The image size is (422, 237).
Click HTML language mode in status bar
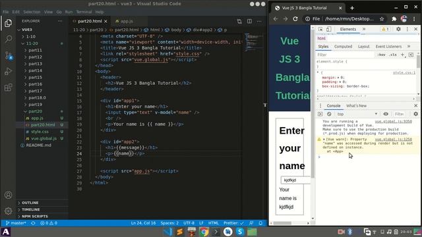[214, 223]
